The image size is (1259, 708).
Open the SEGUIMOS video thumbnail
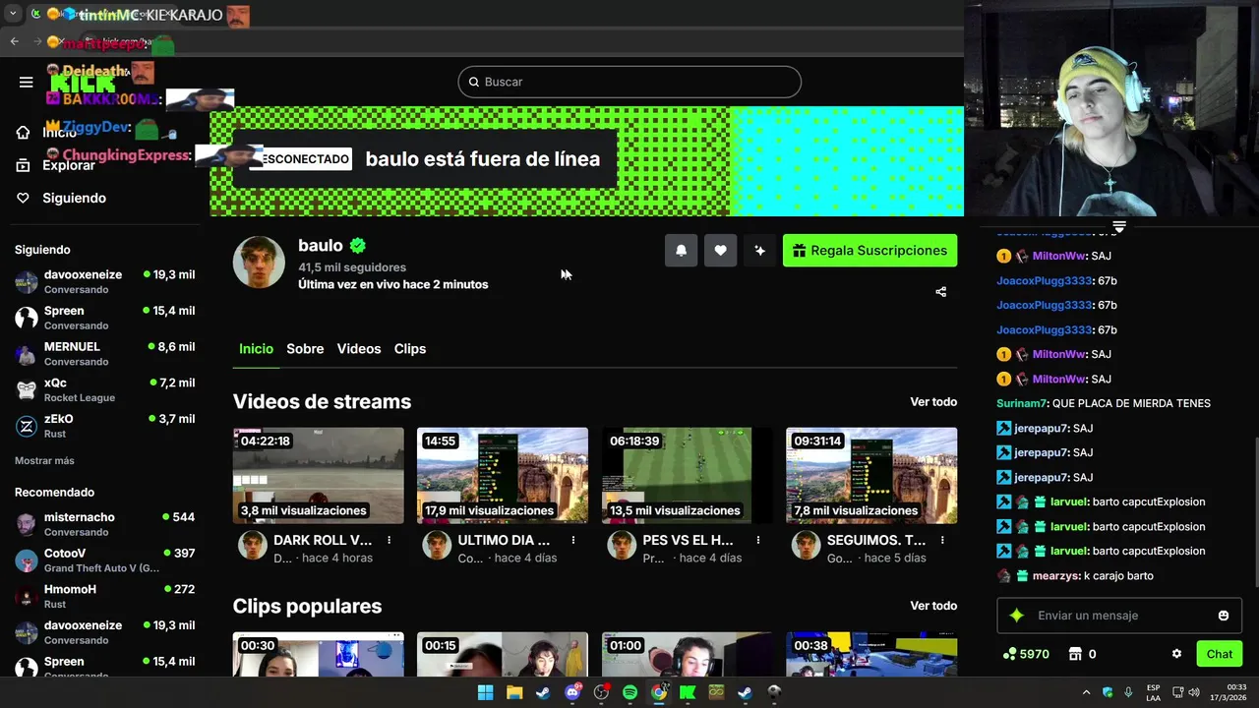tap(871, 475)
